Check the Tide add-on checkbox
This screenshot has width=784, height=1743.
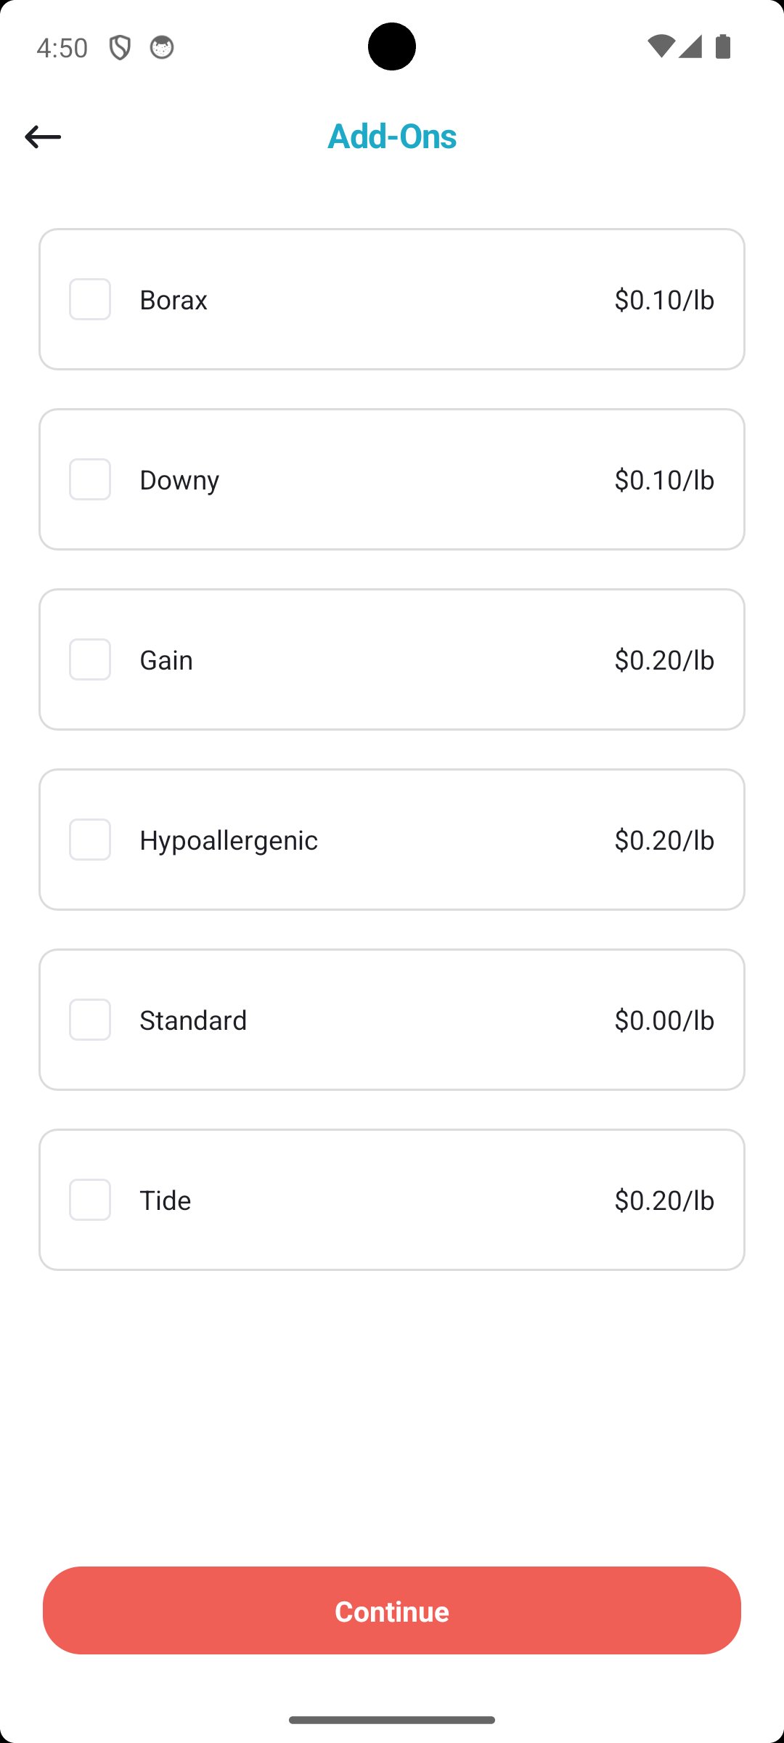(90, 1200)
